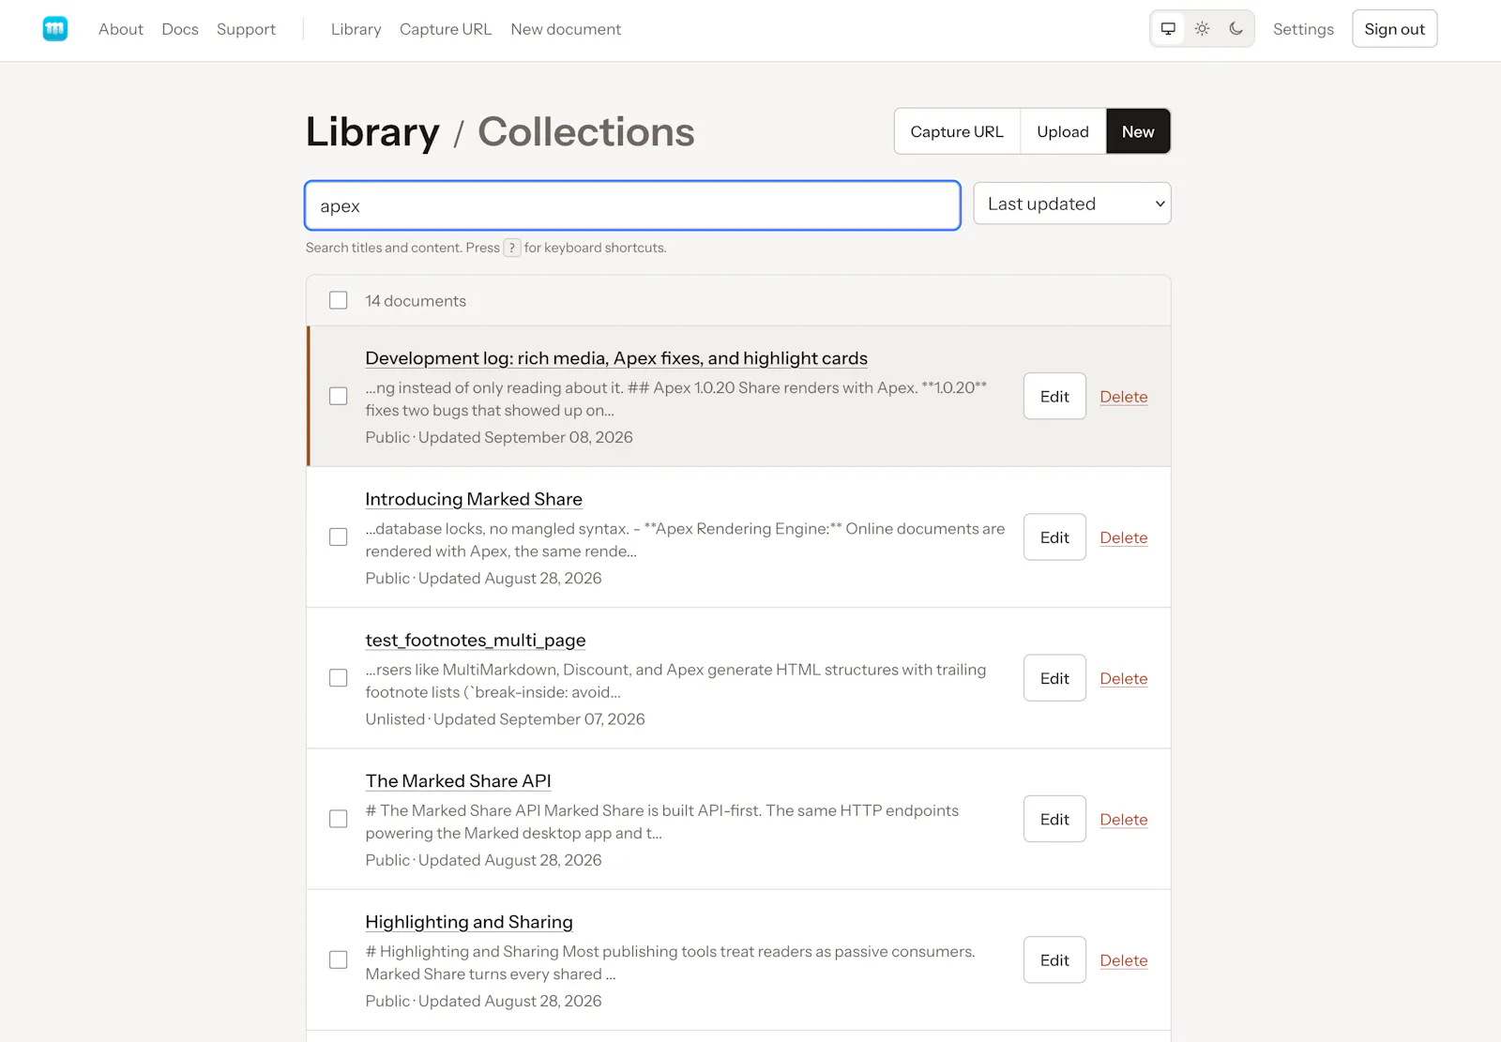The width and height of the screenshot is (1501, 1042).
Task: Open the test_footnotes_multi_page title link
Action: click(476, 640)
